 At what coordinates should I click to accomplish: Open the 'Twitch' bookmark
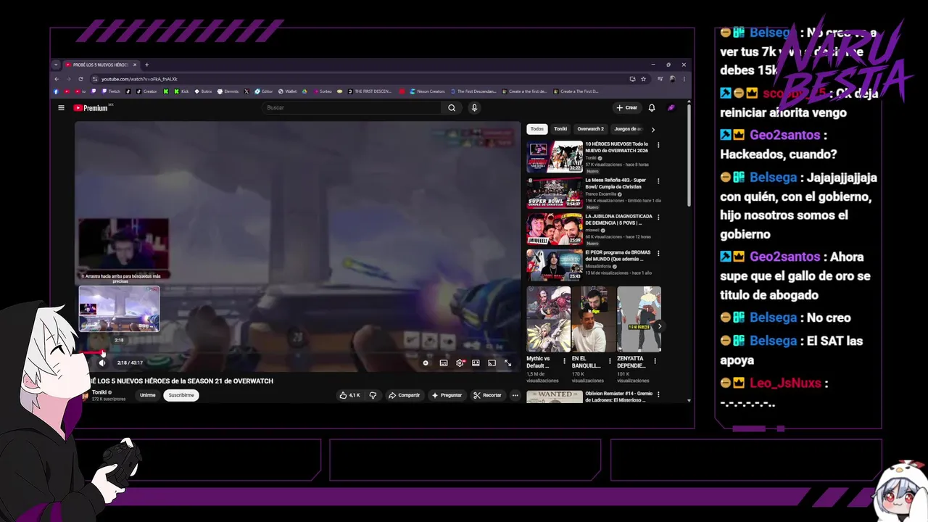tap(111, 91)
